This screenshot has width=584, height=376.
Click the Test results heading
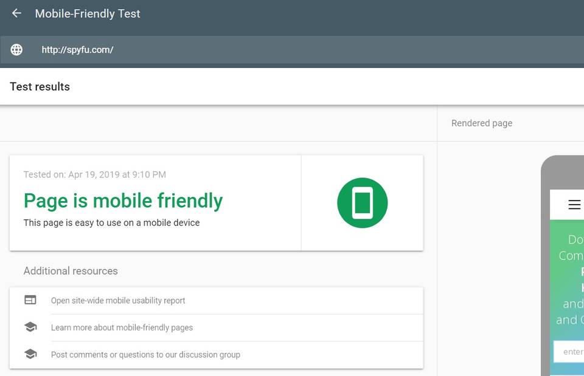[x=40, y=87]
